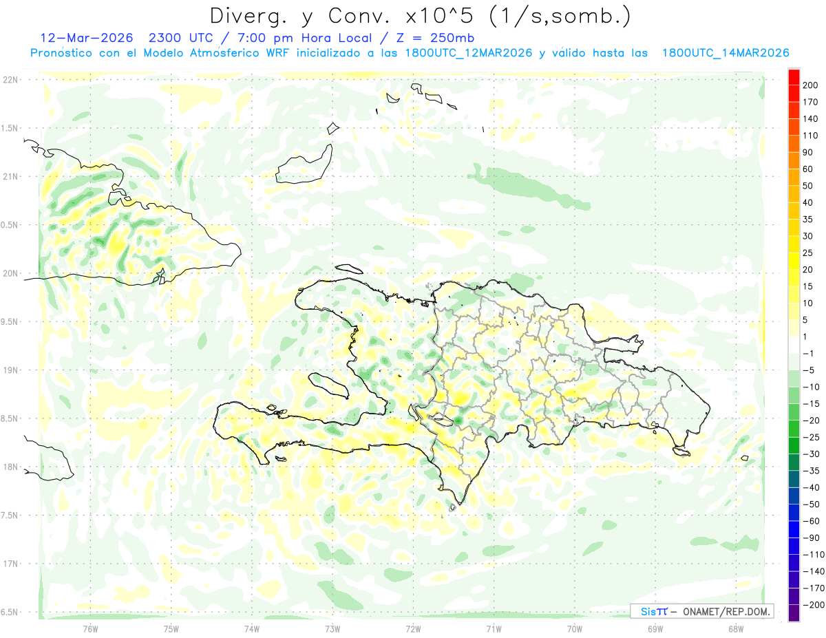
Task: Click the '19N' latitude label
Action: point(10,370)
